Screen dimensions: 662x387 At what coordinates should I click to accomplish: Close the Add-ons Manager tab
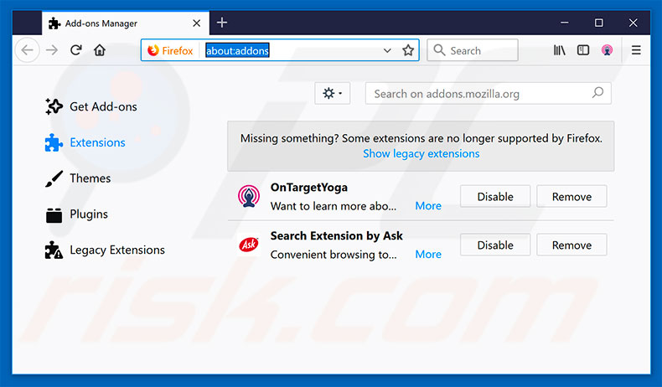197,23
